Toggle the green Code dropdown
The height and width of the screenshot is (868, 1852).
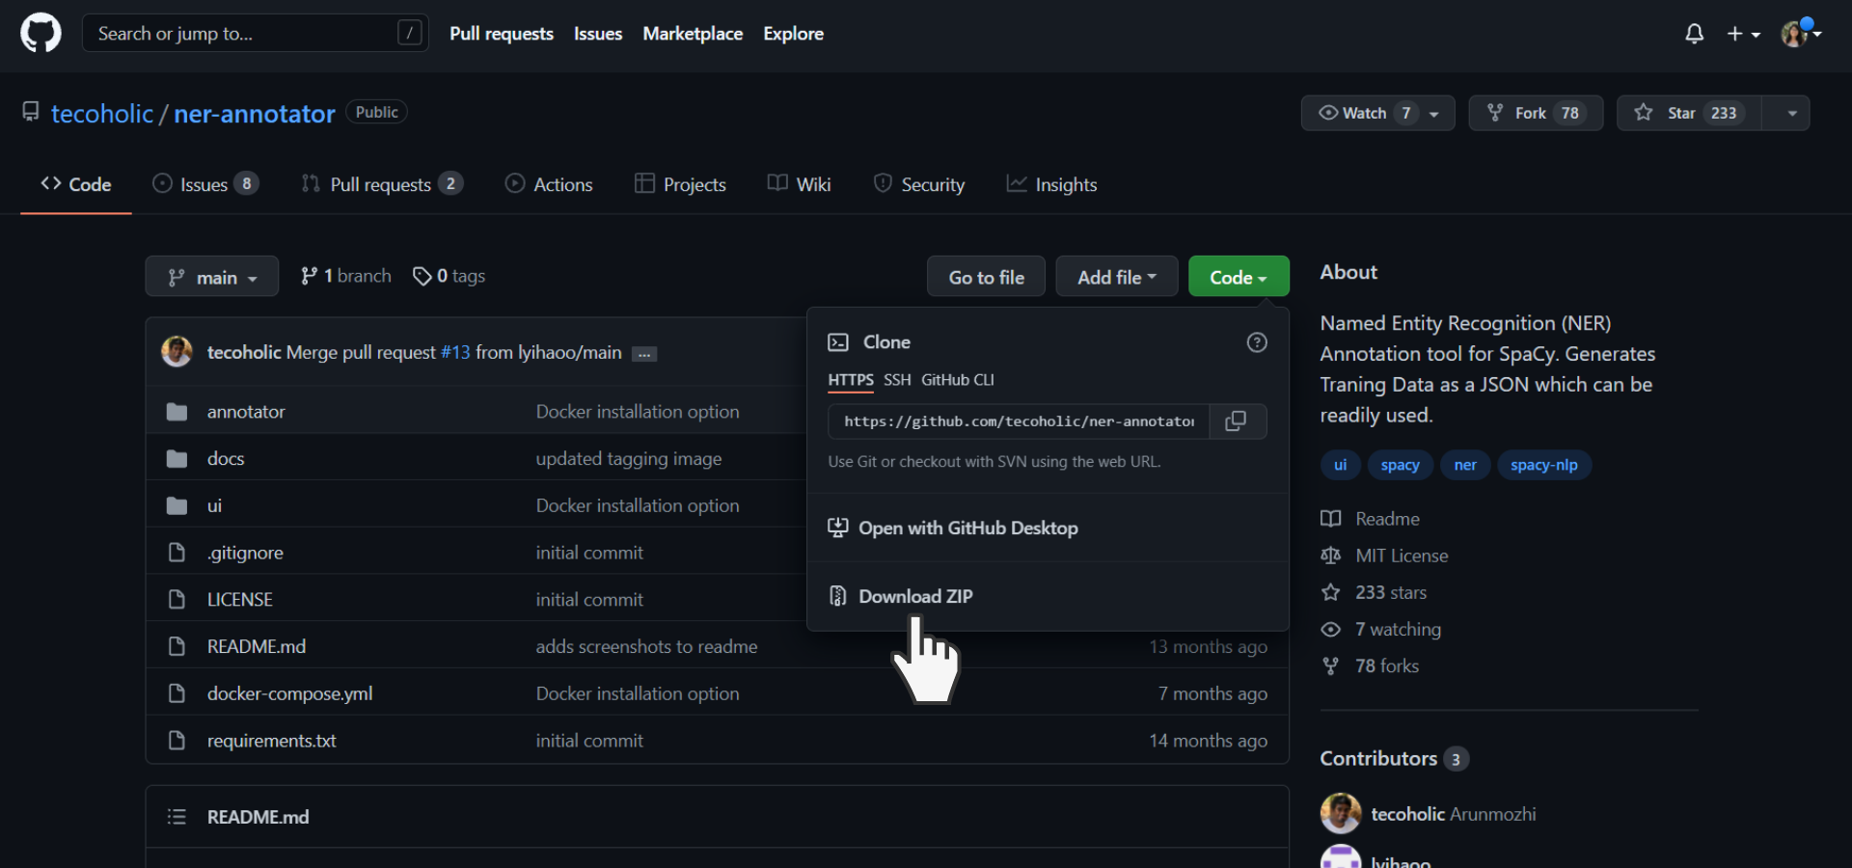(1239, 277)
